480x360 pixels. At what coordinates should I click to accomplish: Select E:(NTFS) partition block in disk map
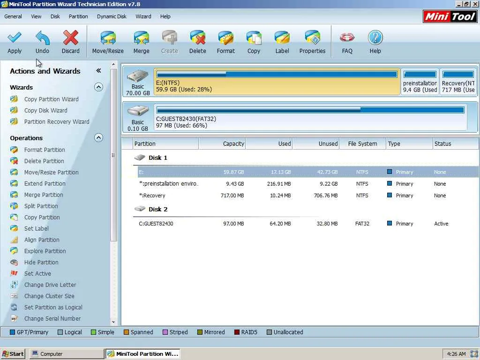(x=277, y=82)
